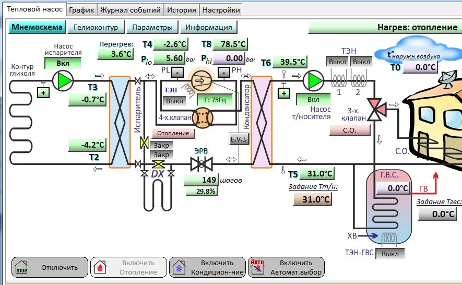Screen dimensions: 462x285
Task: Click the PL low pressure switch indicator
Action: tap(177, 72)
